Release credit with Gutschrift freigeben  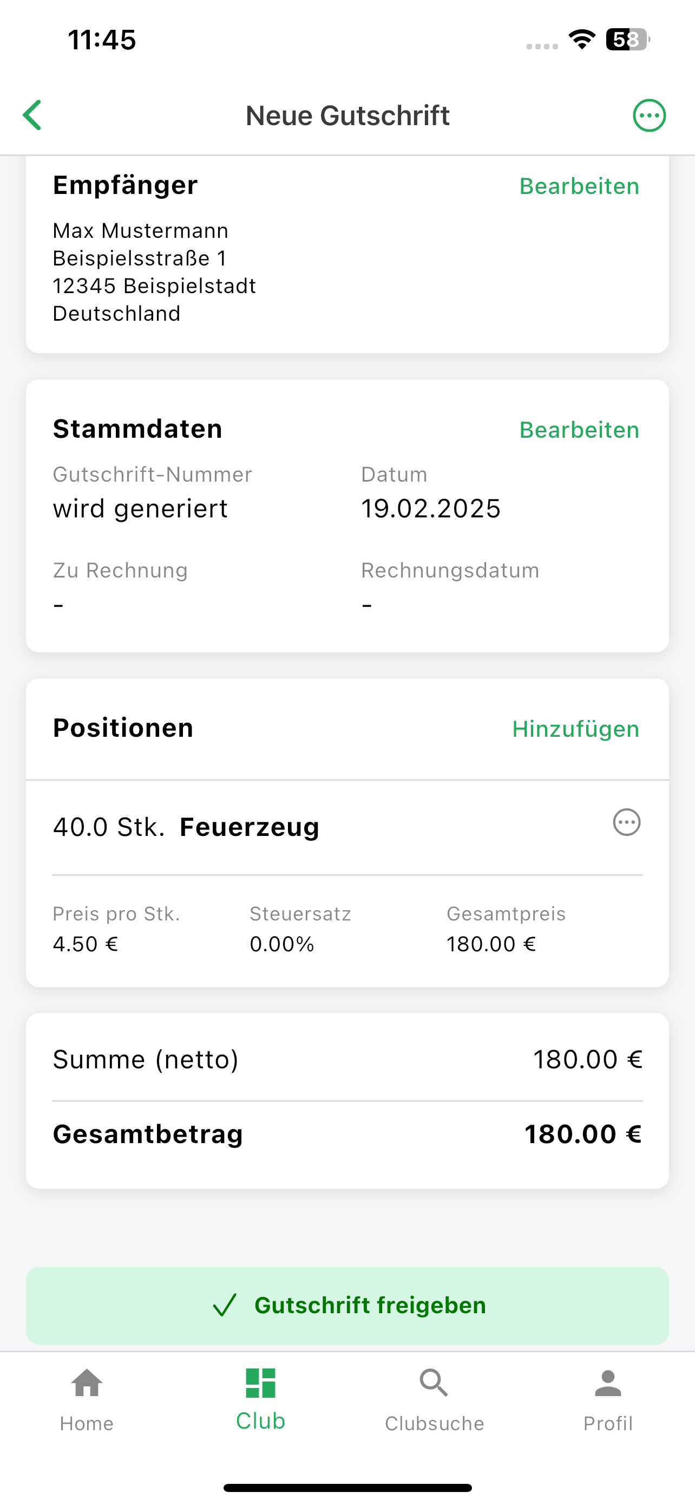click(347, 1305)
